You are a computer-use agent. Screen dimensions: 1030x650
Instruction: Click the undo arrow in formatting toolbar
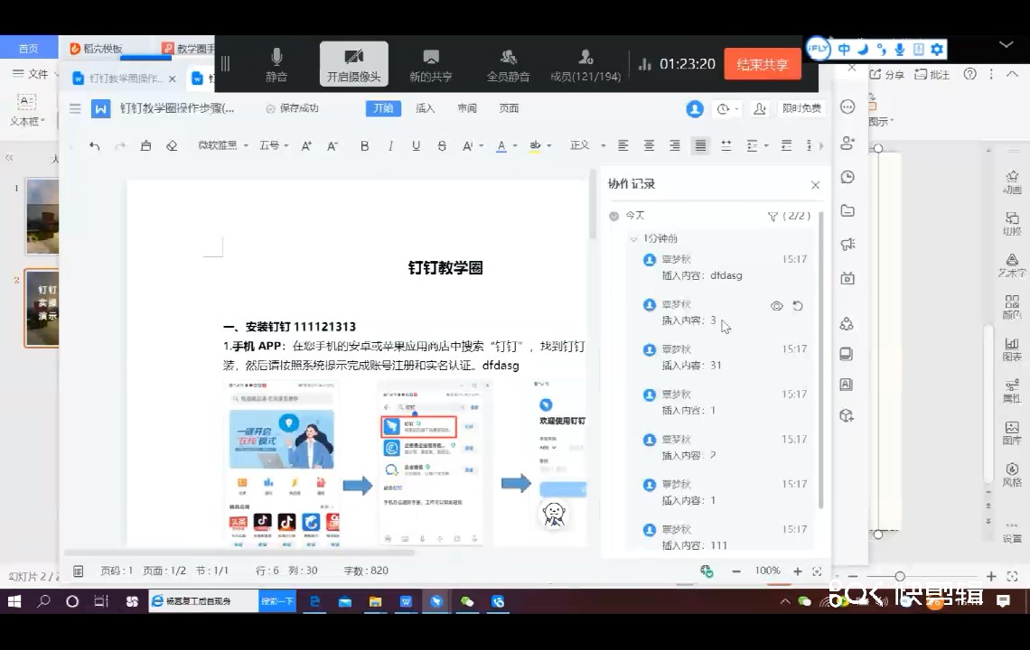click(x=95, y=146)
